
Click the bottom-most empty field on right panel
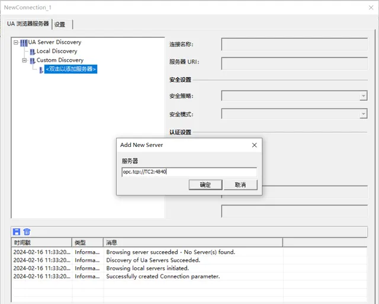pyautogui.click(x=294, y=211)
